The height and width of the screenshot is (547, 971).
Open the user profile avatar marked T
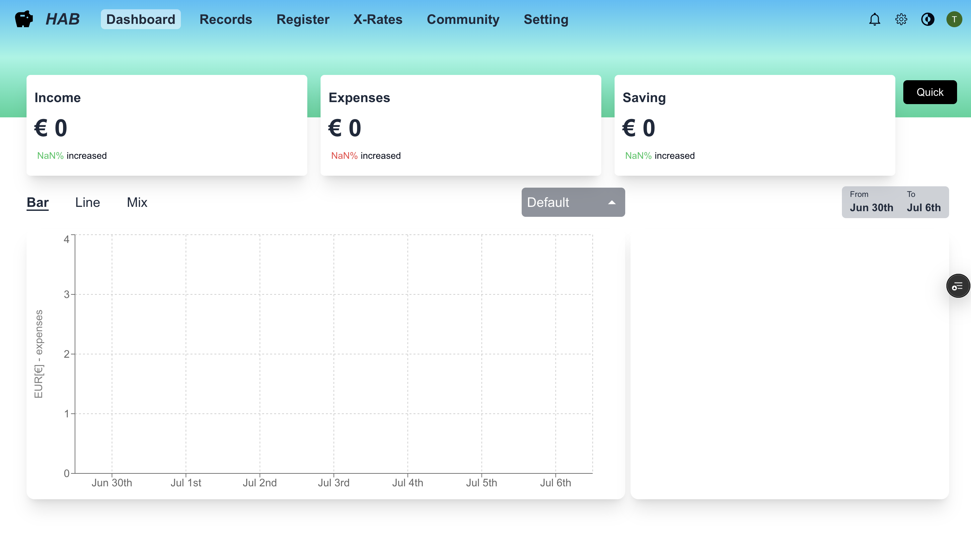tap(954, 19)
